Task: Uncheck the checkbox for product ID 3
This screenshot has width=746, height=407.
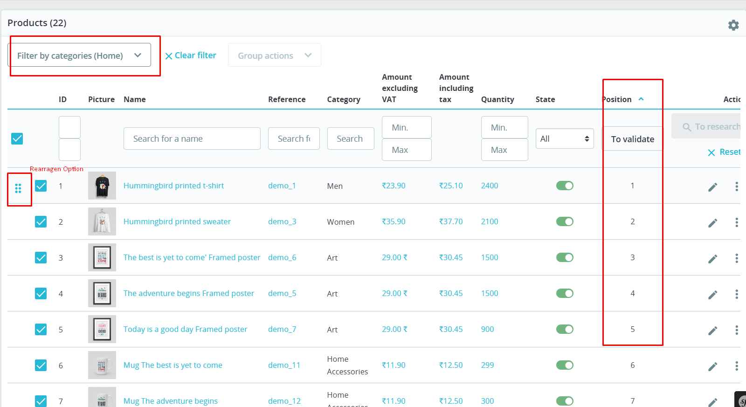Action: [41, 257]
